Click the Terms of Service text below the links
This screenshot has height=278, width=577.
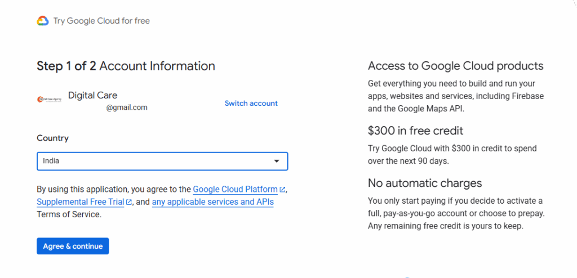coord(69,214)
